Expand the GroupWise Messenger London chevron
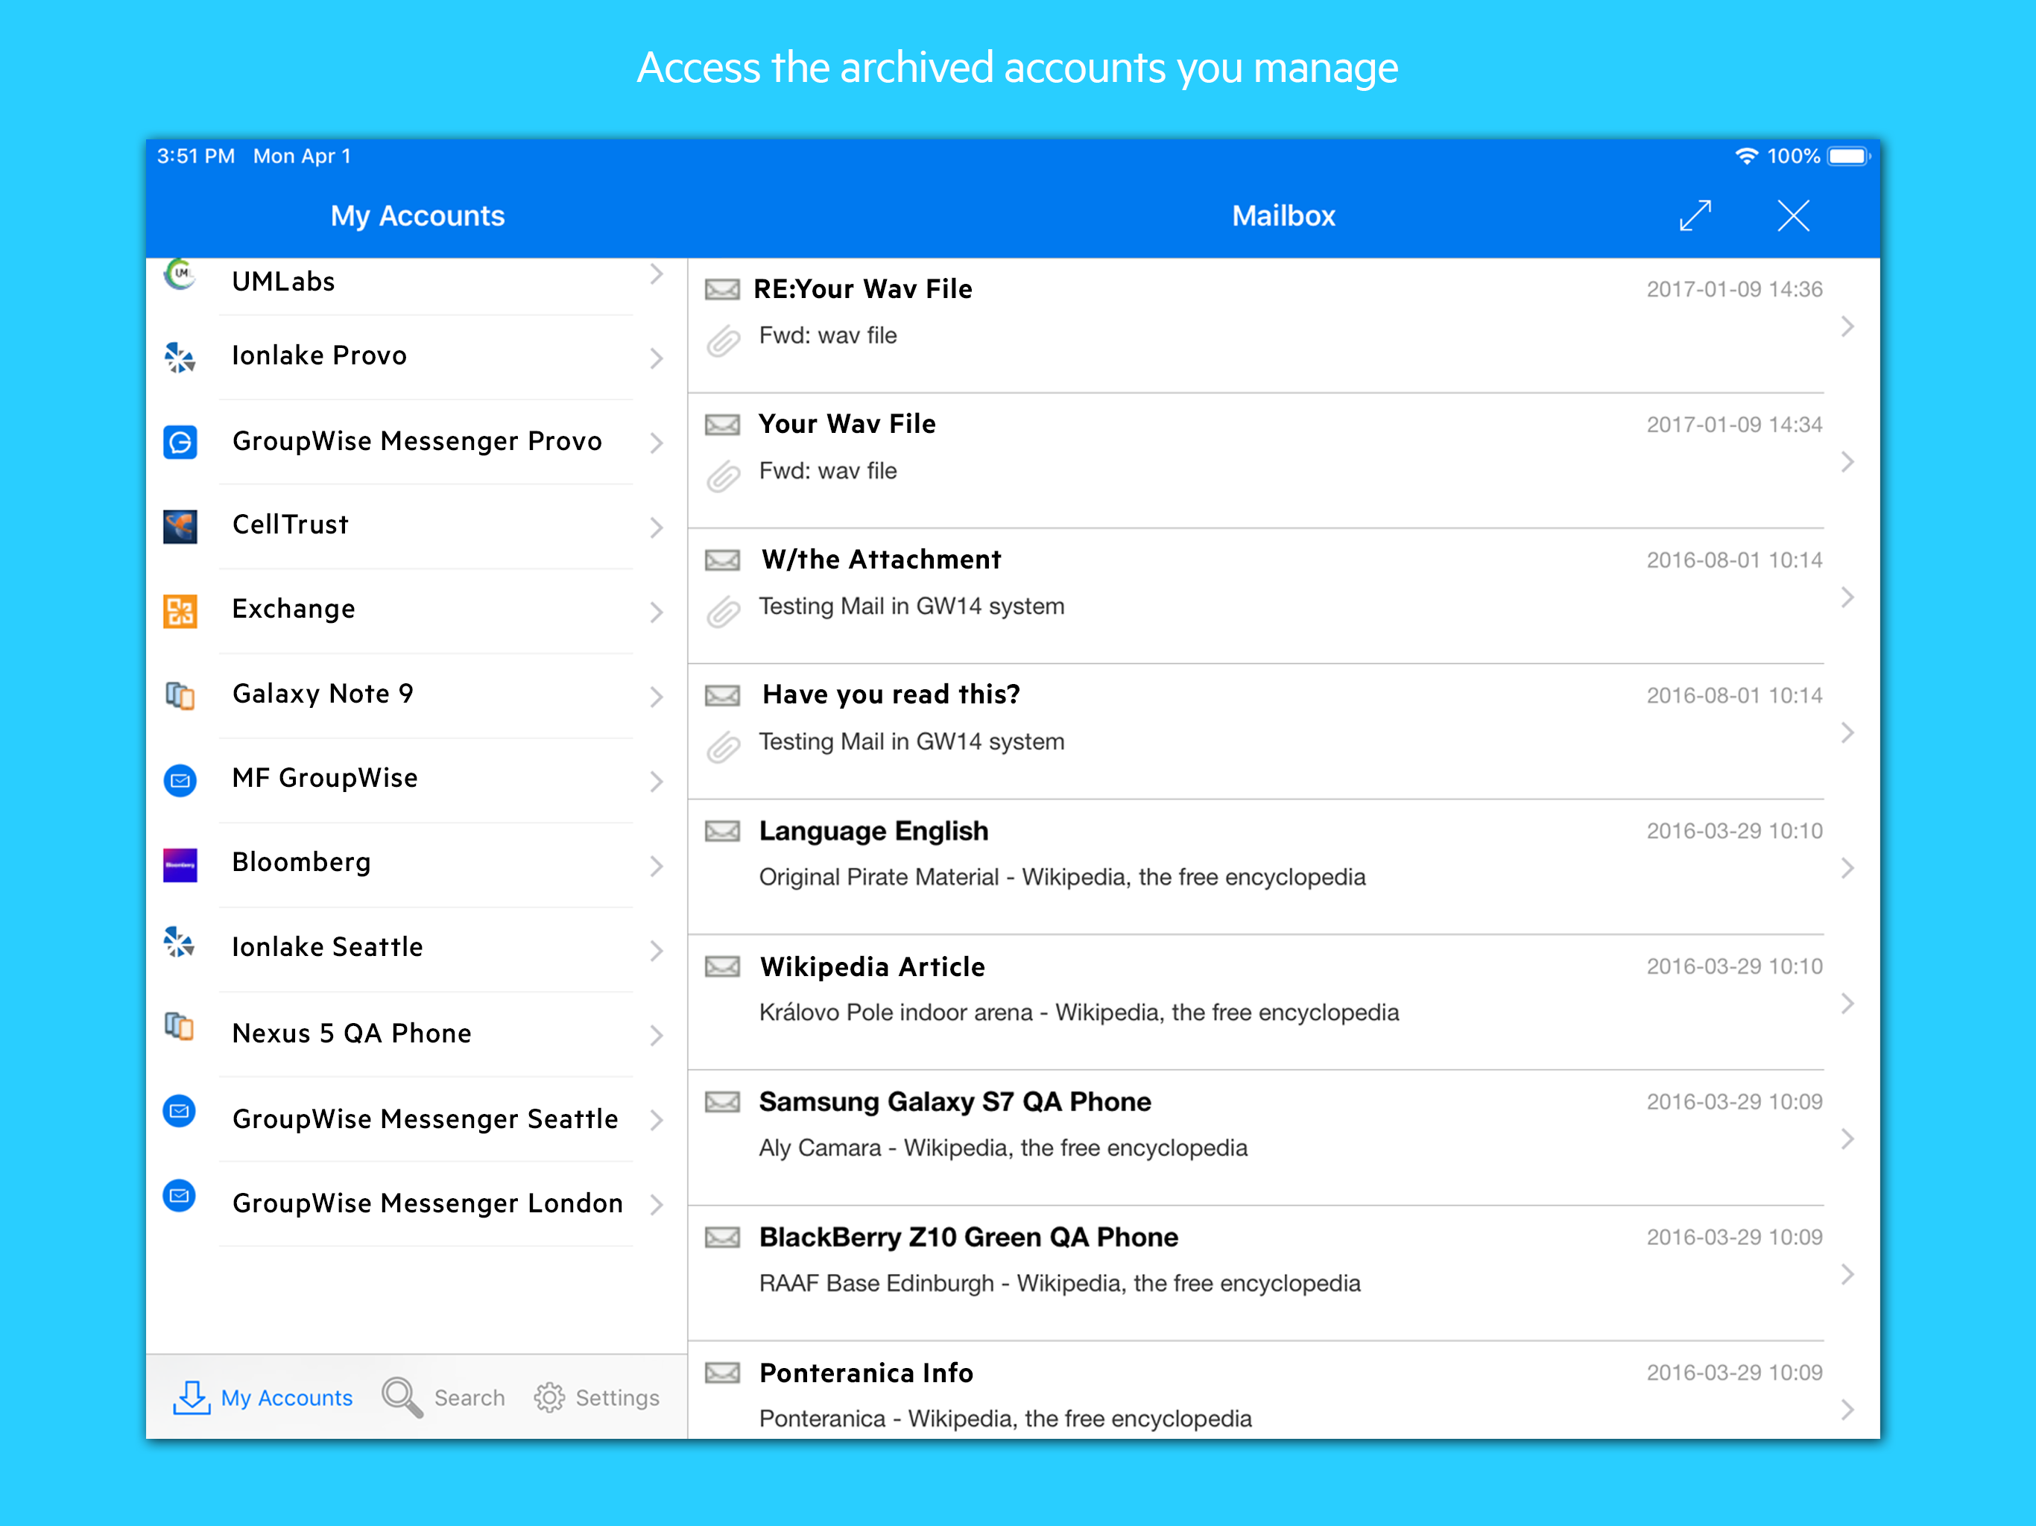The width and height of the screenshot is (2036, 1526). (657, 1204)
